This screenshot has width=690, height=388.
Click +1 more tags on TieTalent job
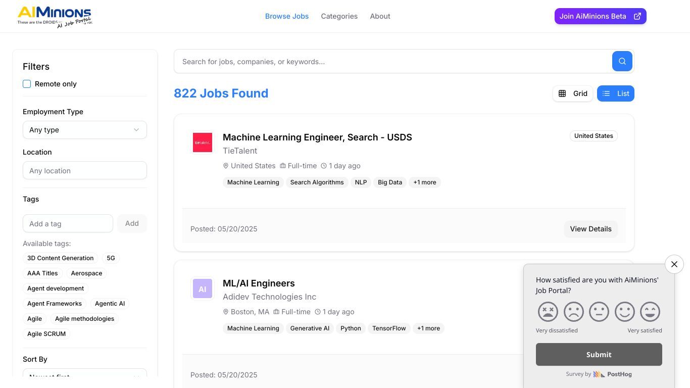425,182
